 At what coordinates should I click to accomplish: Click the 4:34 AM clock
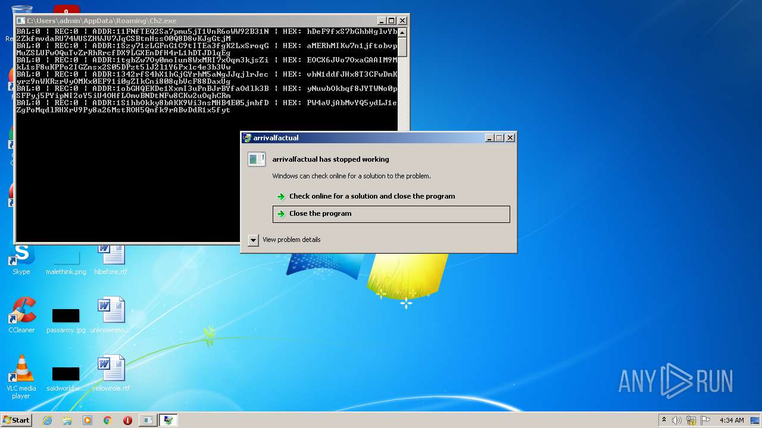732,420
